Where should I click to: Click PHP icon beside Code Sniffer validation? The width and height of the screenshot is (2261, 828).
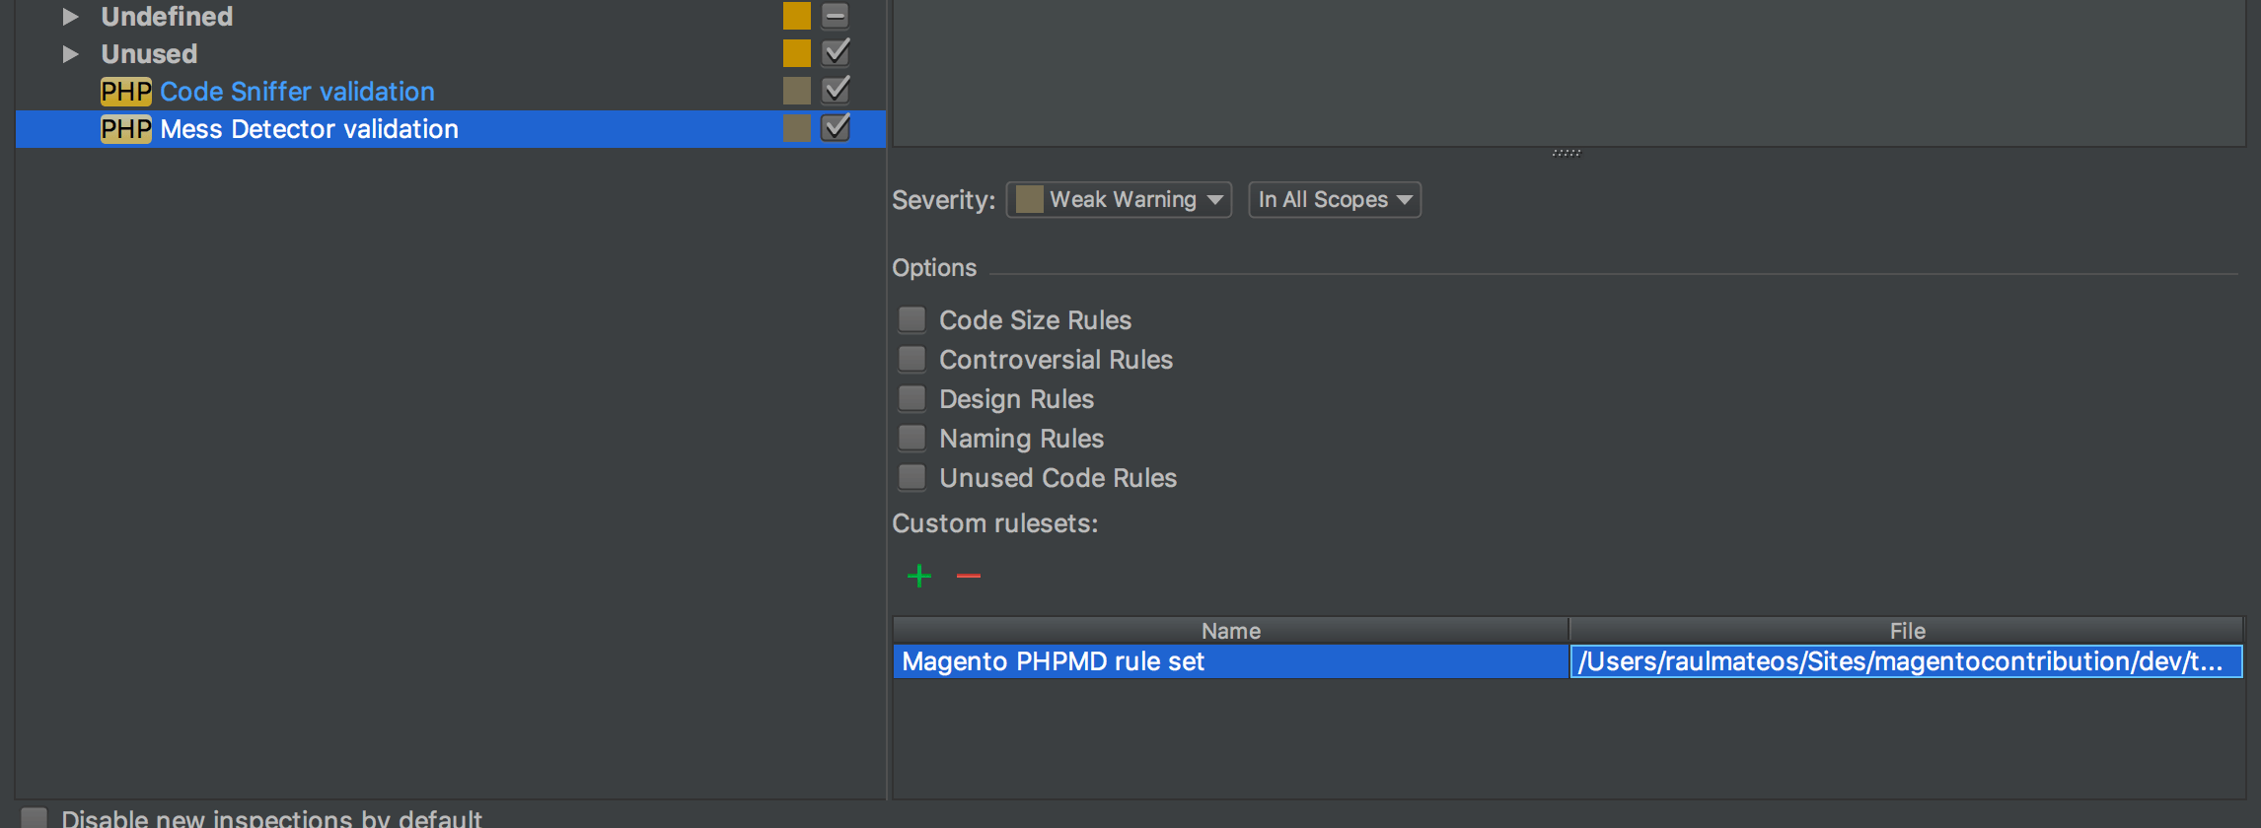(125, 92)
